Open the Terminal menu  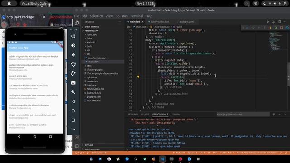[x=137, y=16]
